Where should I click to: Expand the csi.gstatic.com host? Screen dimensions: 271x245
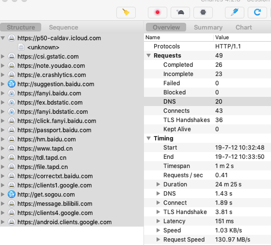click(3, 57)
